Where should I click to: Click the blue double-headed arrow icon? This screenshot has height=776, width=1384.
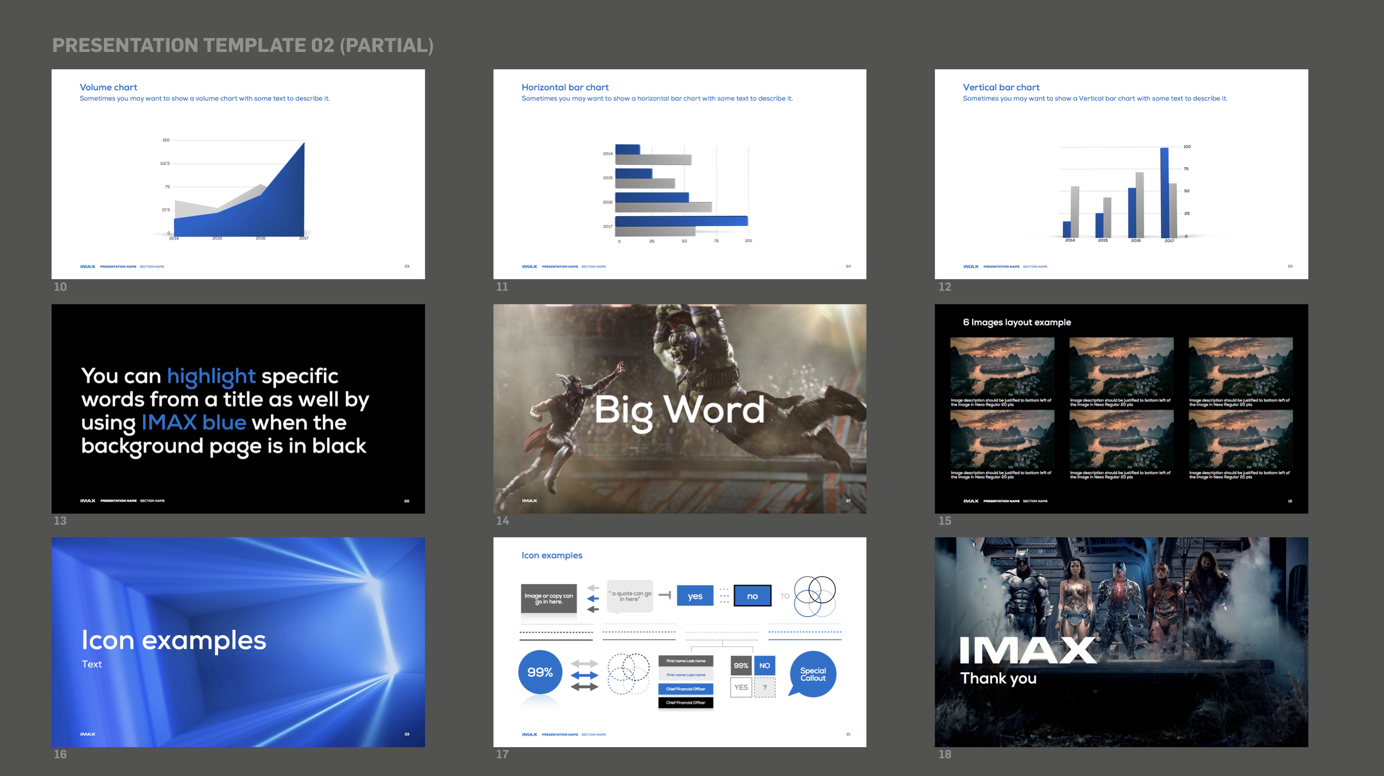[585, 675]
